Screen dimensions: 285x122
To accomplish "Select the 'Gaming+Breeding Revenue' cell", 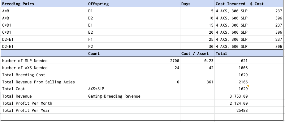I will (x=134, y=96).
